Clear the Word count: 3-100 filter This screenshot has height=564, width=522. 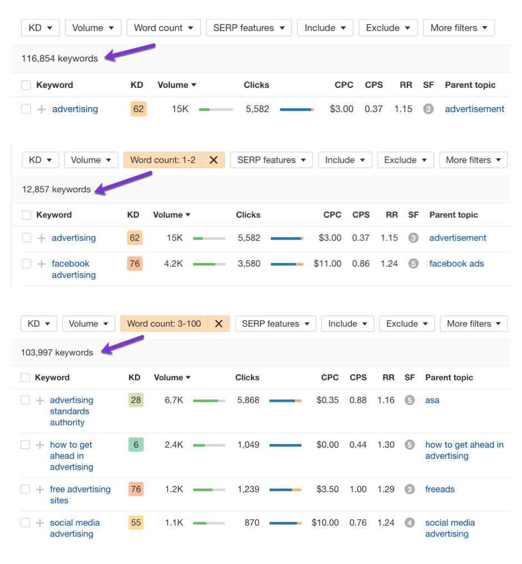(219, 324)
